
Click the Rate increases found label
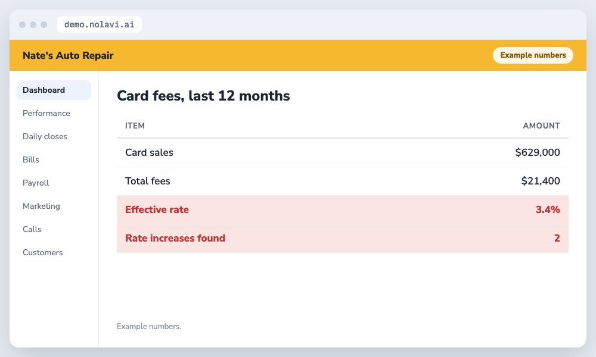175,238
